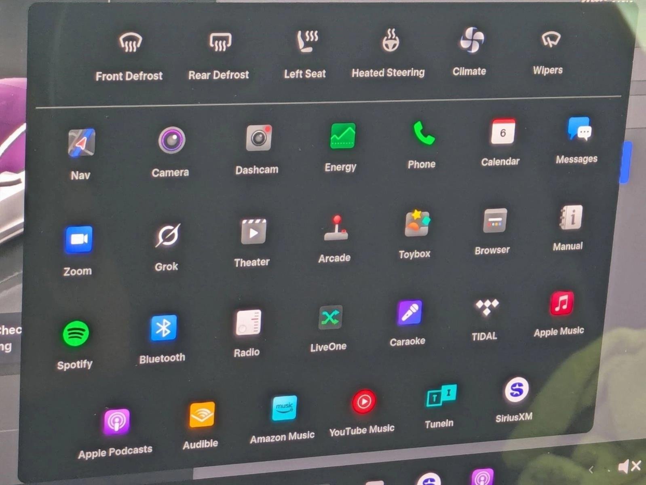Launch the Dashcam app

point(258,138)
